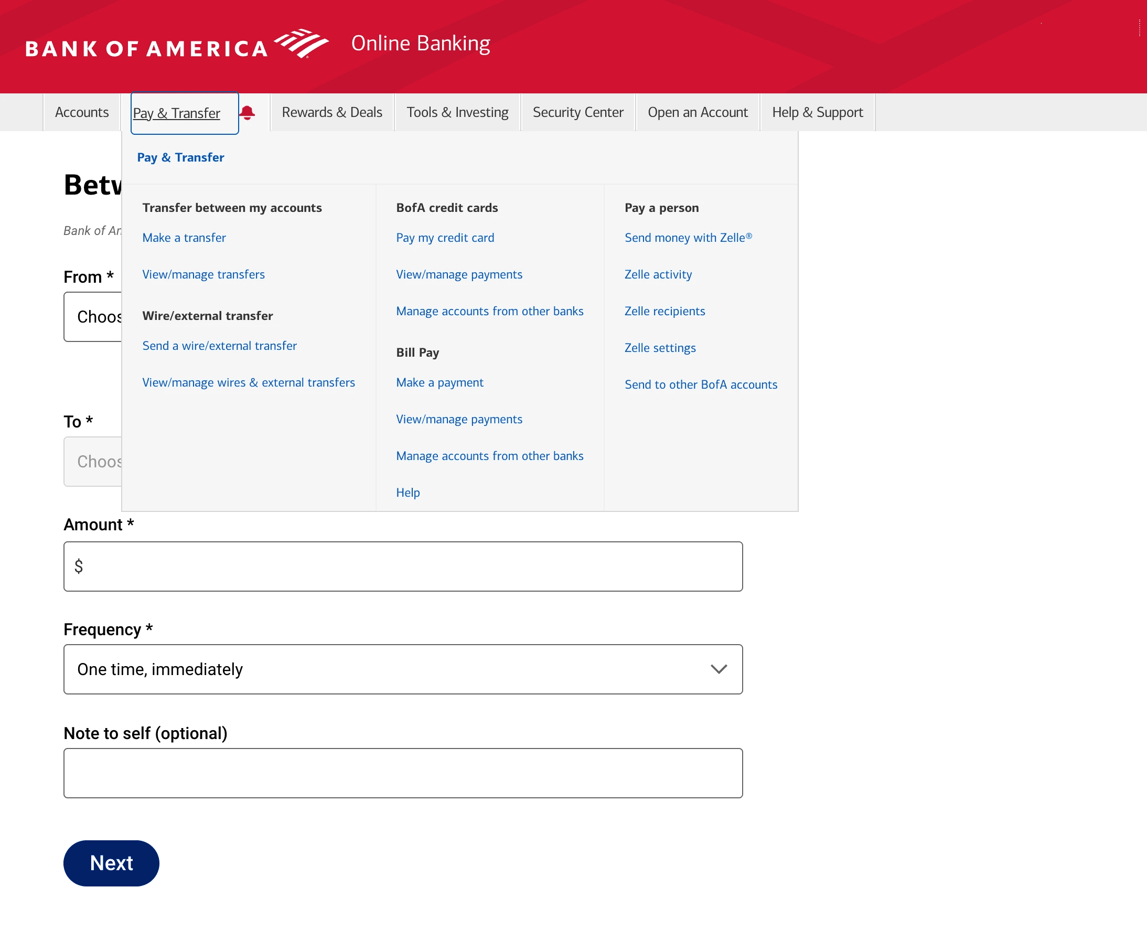Click Send to other BofA accounts

(700, 385)
